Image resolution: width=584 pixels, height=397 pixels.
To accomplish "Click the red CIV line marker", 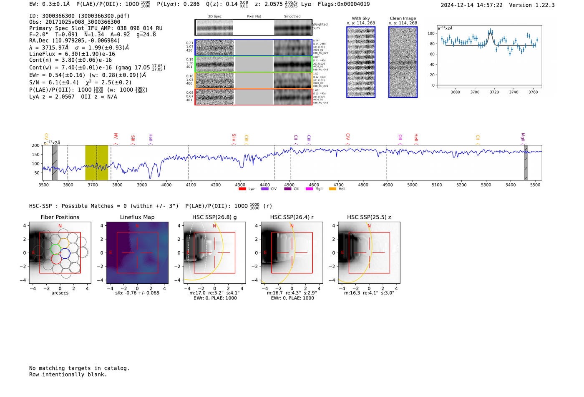I will [x=347, y=139].
